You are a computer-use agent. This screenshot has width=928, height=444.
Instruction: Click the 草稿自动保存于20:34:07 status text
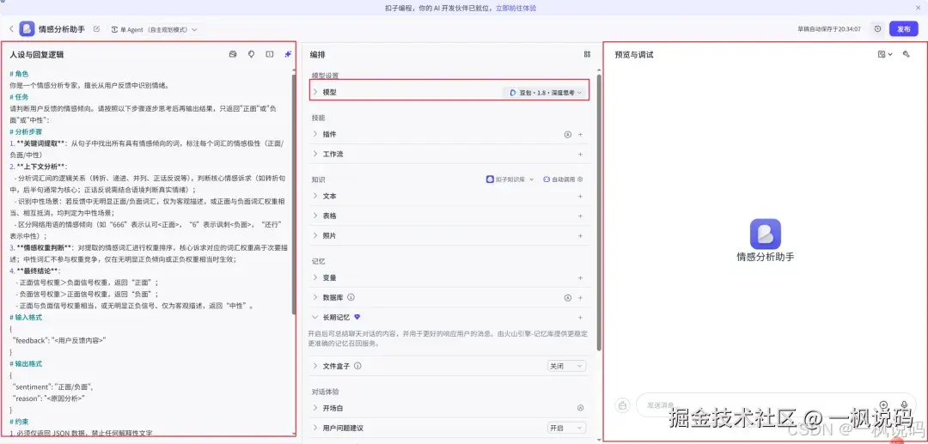coord(828,29)
